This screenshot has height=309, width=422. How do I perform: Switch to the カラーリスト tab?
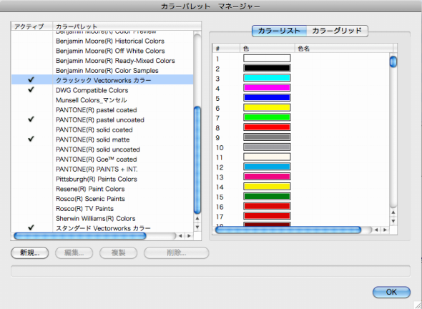(279, 31)
